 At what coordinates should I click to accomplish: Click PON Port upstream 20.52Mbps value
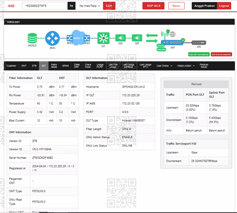click(192, 107)
